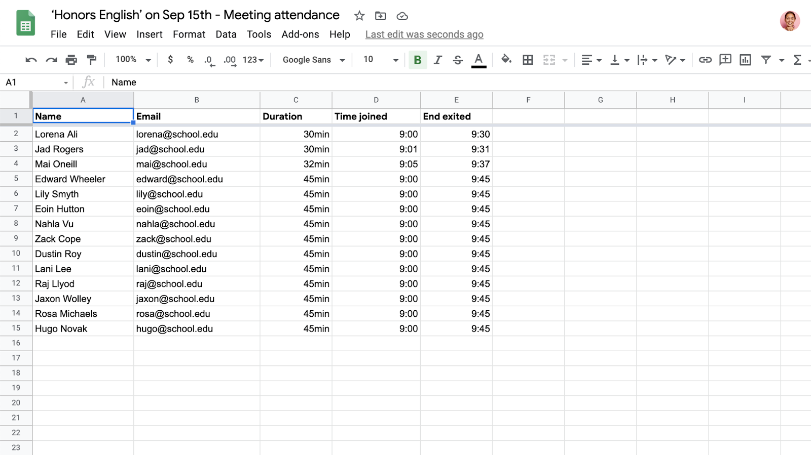Toggle bold formatting
The width and height of the screenshot is (811, 455).
point(418,60)
